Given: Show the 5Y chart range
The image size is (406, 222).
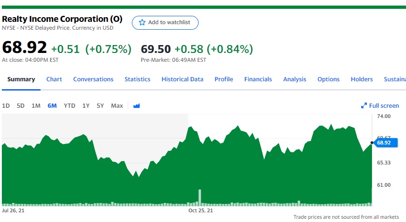Looking at the screenshot, I should tap(100, 106).
